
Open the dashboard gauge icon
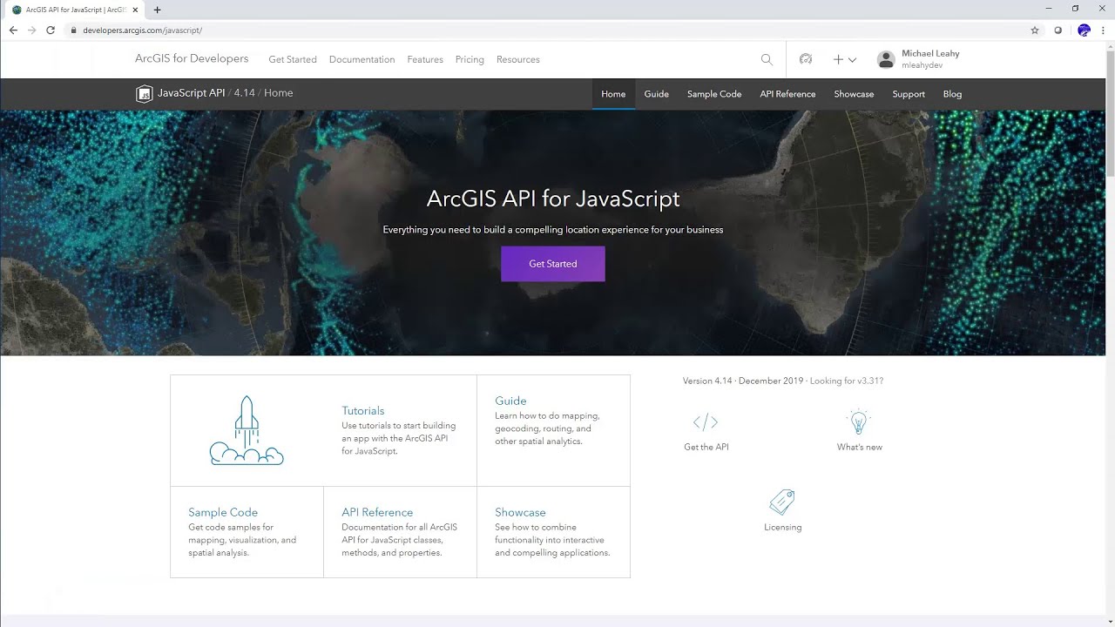click(806, 59)
